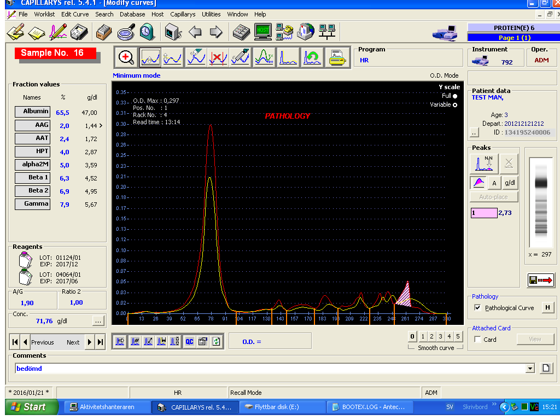The width and height of the screenshot is (560, 420).
Task: Click the new comment page icon
Action: (546, 368)
